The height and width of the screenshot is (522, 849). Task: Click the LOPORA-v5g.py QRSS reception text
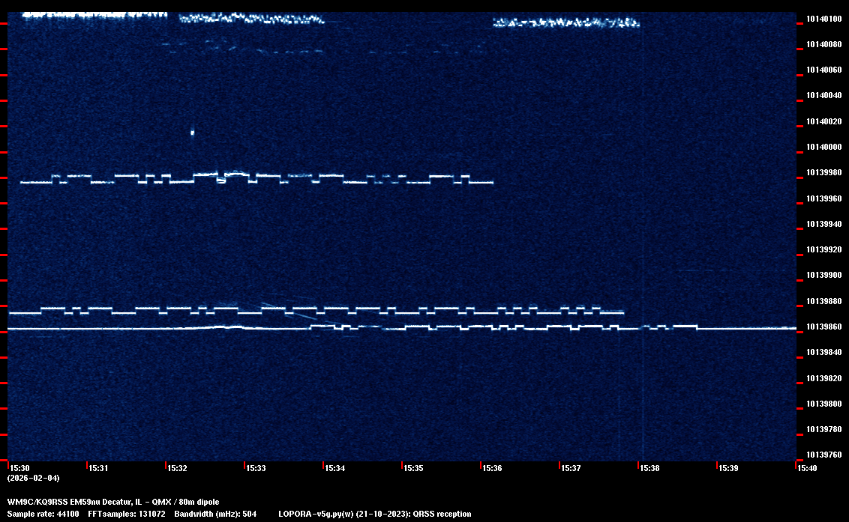coord(374,514)
